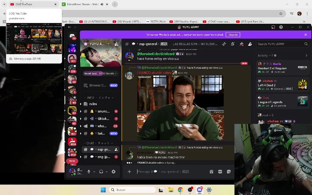312x195 pixels.
Task: Collapse INFO category in channel list
Action: (99, 98)
